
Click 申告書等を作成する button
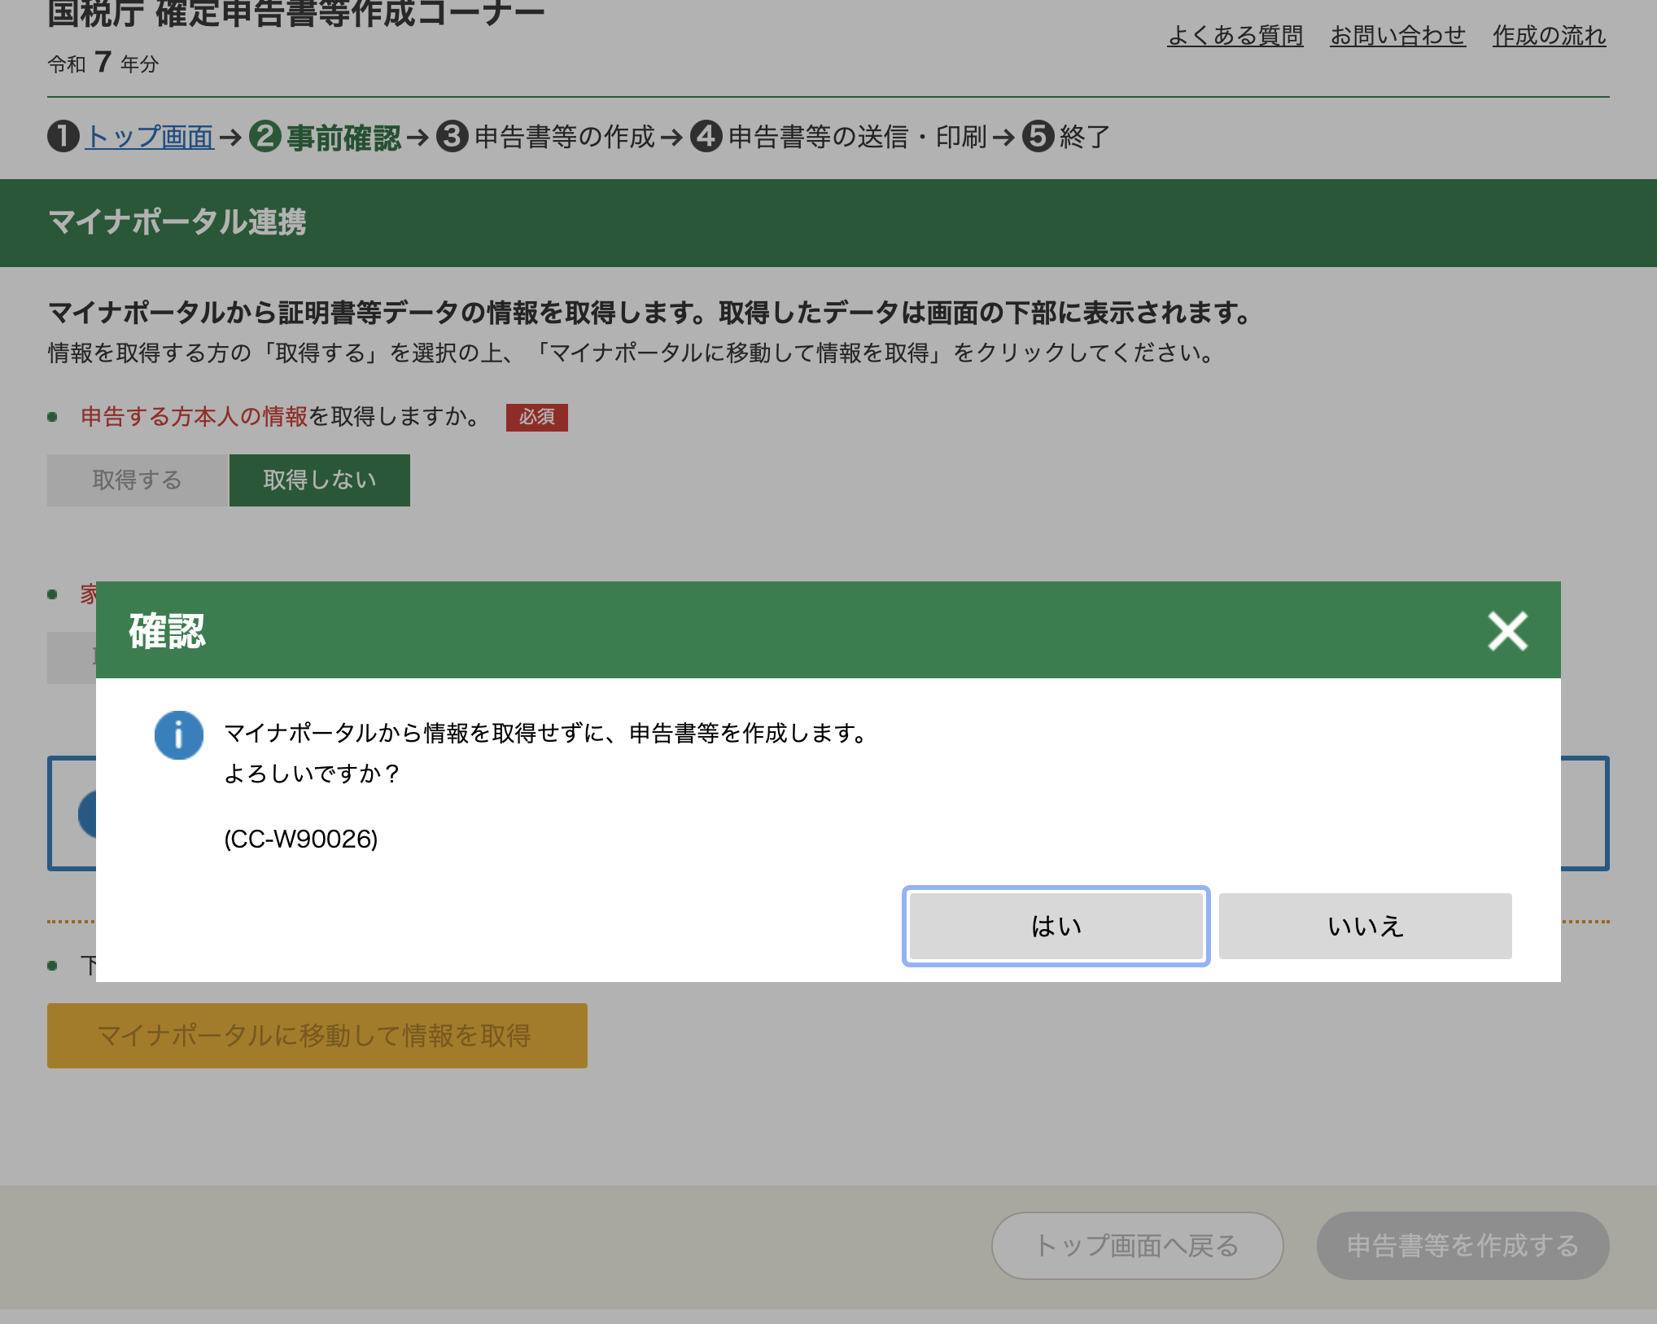pyautogui.click(x=1462, y=1246)
